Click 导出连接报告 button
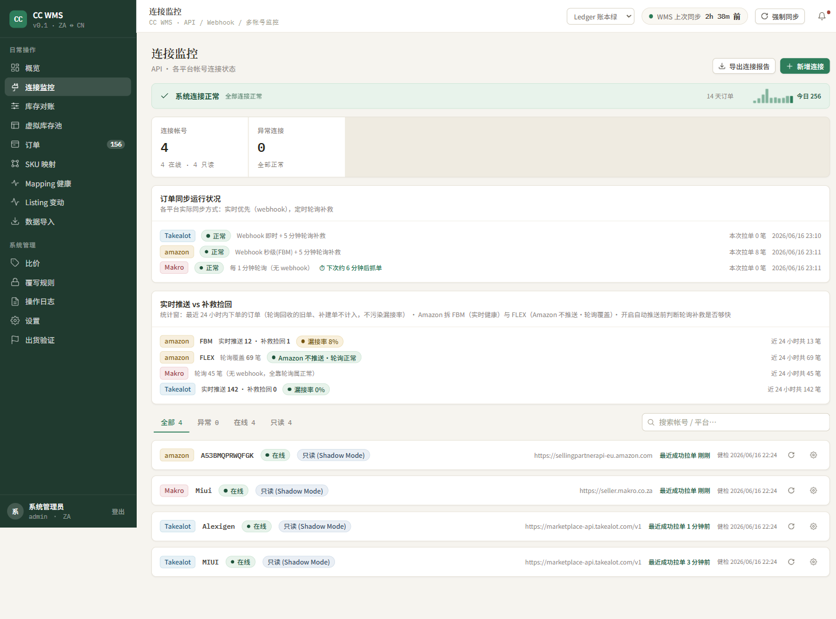836x619 pixels. [x=744, y=66]
